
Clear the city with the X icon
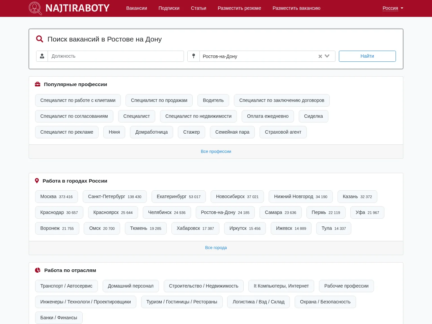tap(320, 56)
